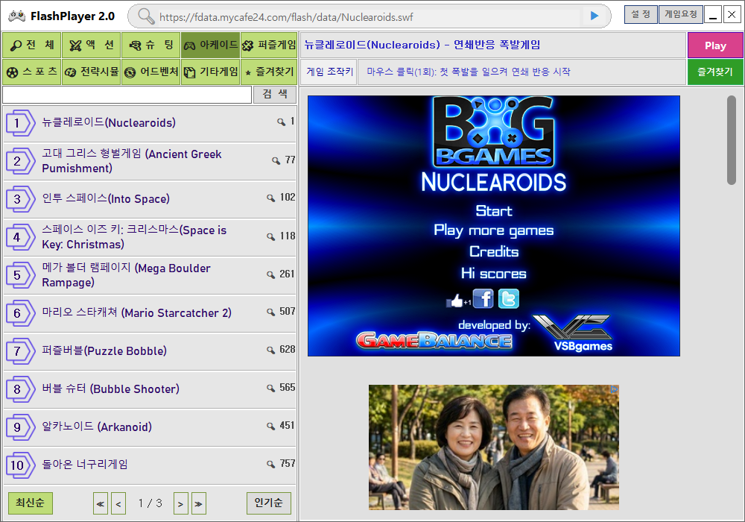Open the 즐겨찾기 favorites category tab
The image size is (745, 522).
269,72
